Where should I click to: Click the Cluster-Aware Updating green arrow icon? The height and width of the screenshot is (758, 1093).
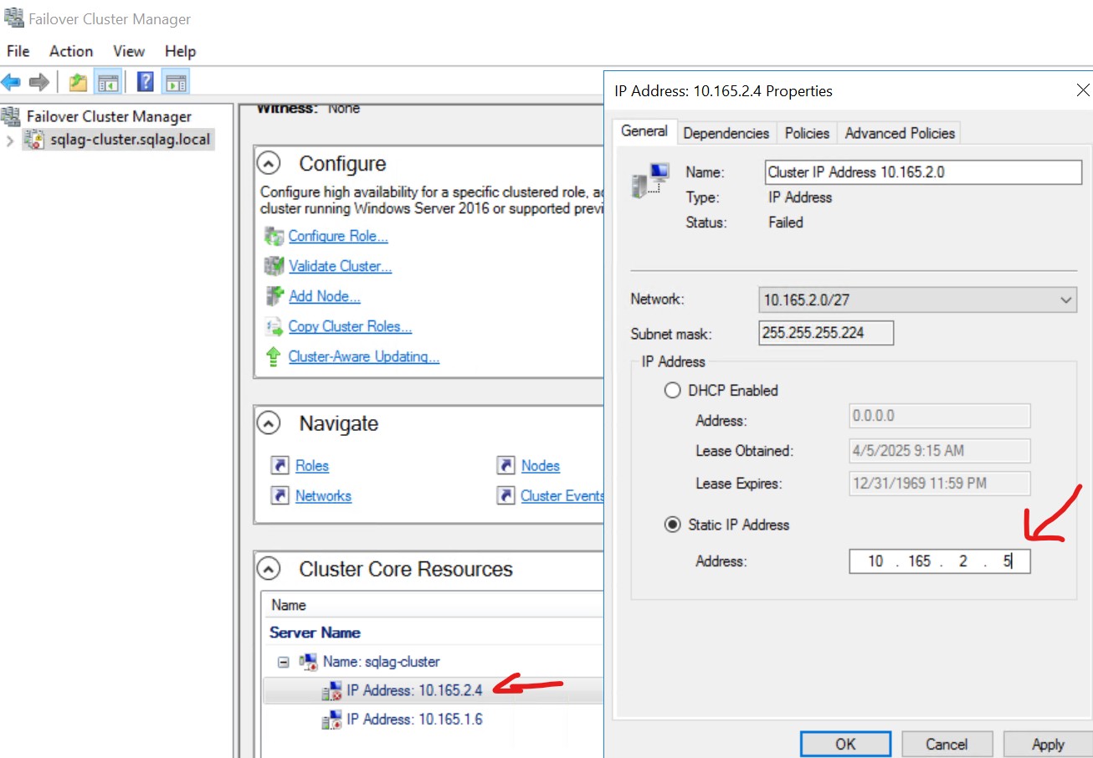(274, 356)
